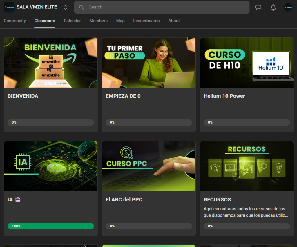Open the BIENVENIDA course thumbnail
The image size is (297, 247).
click(x=50, y=62)
